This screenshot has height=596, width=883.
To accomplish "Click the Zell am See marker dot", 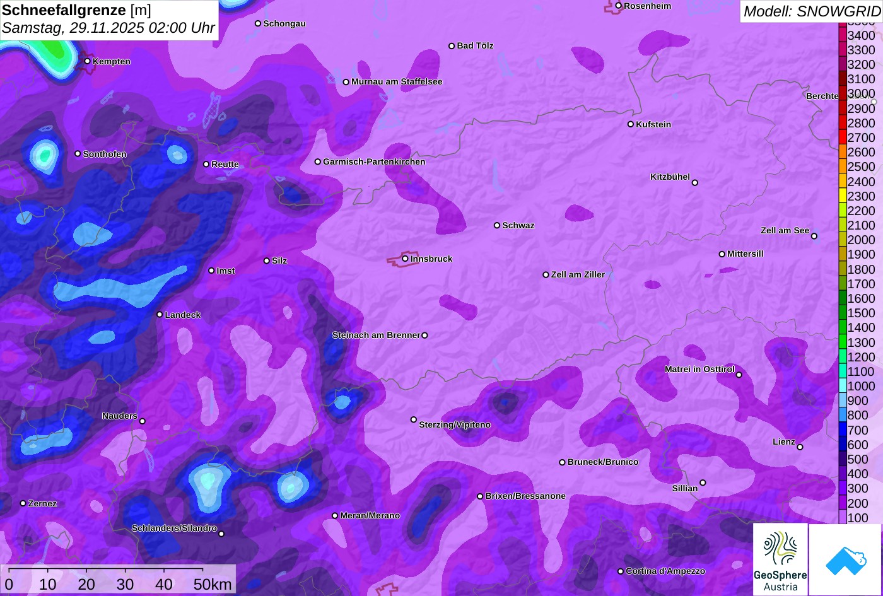I will point(814,237).
